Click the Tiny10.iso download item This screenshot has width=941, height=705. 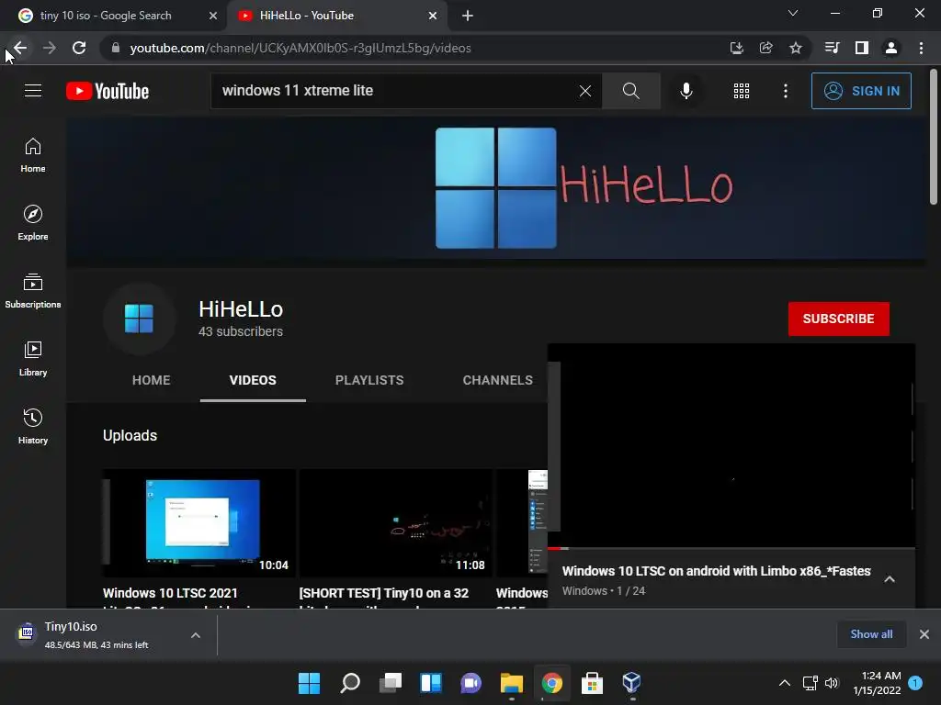coord(96,635)
